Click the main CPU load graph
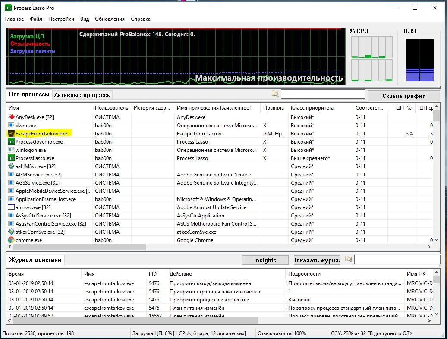The image size is (447, 339). 175,56
